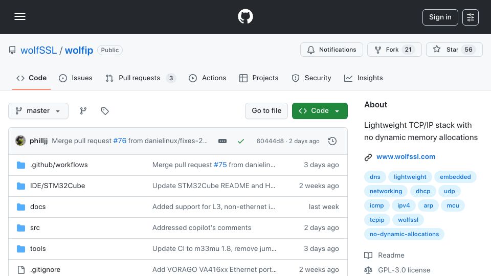Image resolution: width=491 pixels, height=276 pixels.
Task: Click Go to file button
Action: tap(266, 111)
